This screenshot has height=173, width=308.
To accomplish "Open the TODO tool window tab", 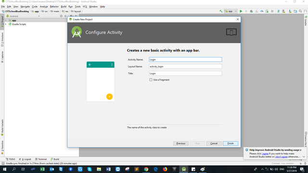I will [x=11, y=159].
